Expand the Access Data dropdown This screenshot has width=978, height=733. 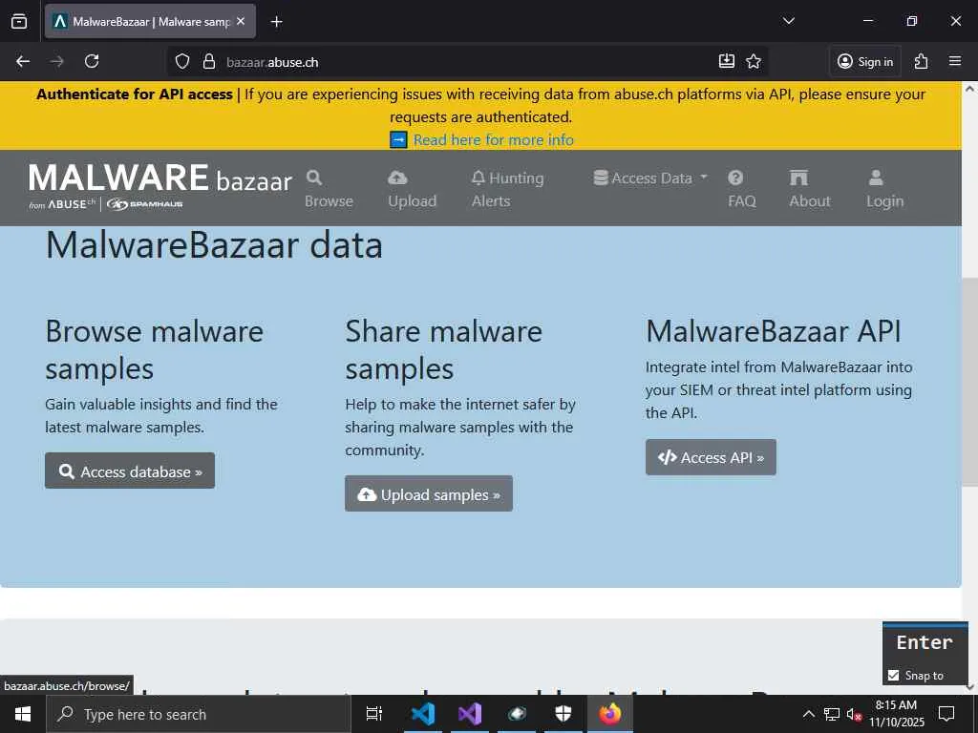(650, 178)
